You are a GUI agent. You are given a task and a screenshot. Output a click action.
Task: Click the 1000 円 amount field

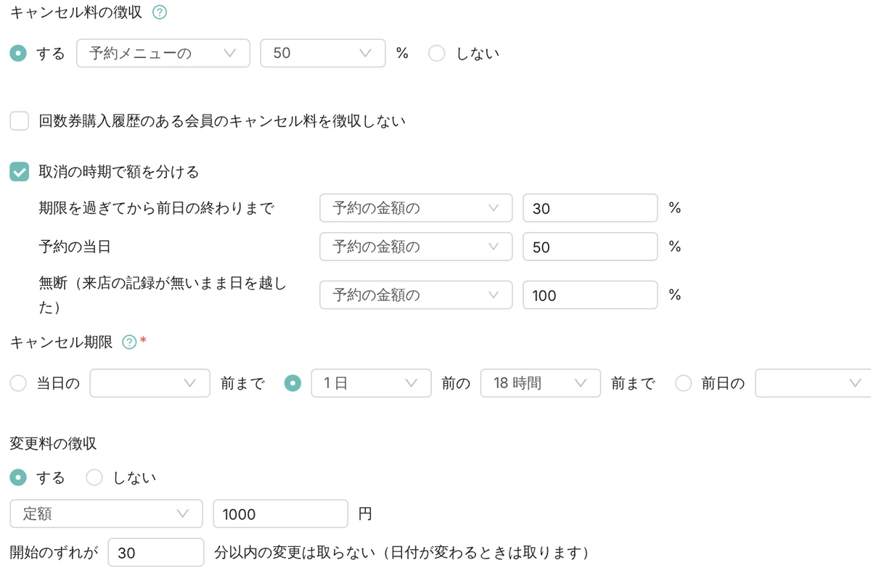(x=281, y=514)
